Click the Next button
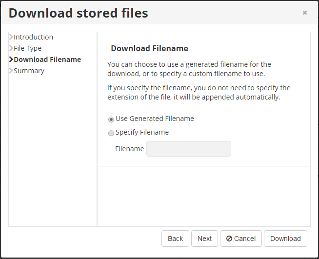This screenshot has width=319, height=259. coord(204,239)
